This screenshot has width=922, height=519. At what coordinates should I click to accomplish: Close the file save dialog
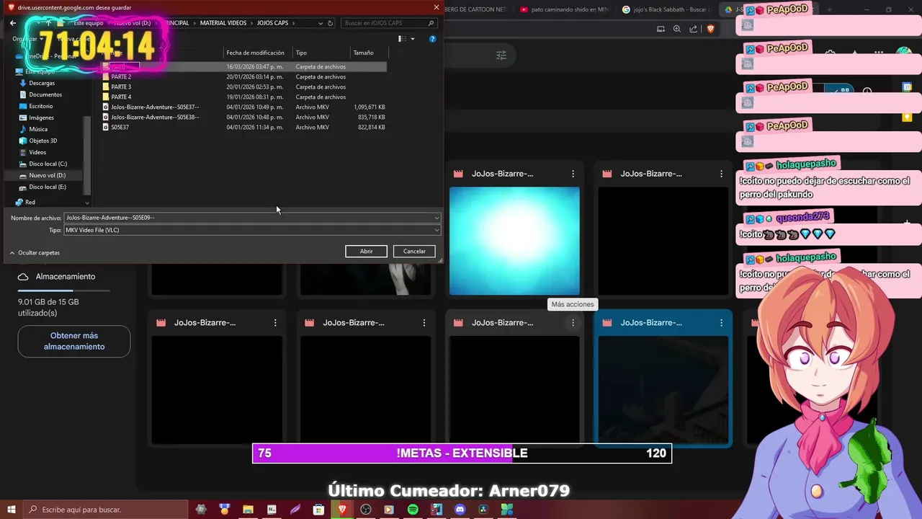coord(436,7)
